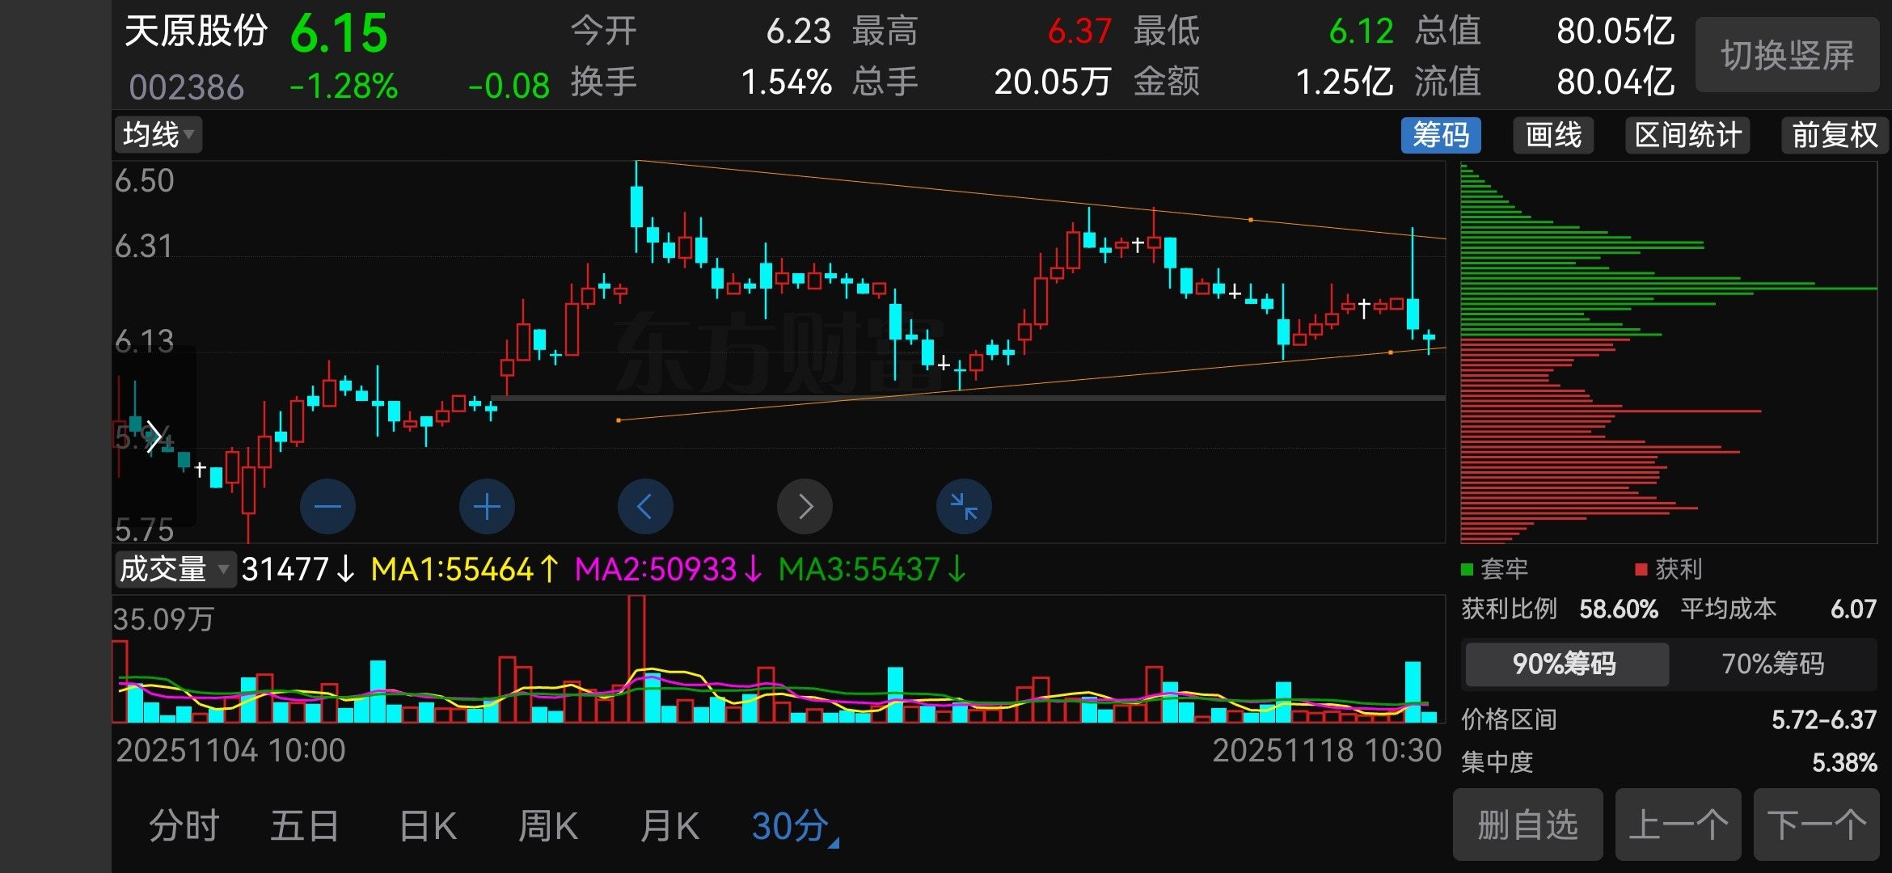
Task: Click the scroll right chevron circle
Action: (x=805, y=507)
